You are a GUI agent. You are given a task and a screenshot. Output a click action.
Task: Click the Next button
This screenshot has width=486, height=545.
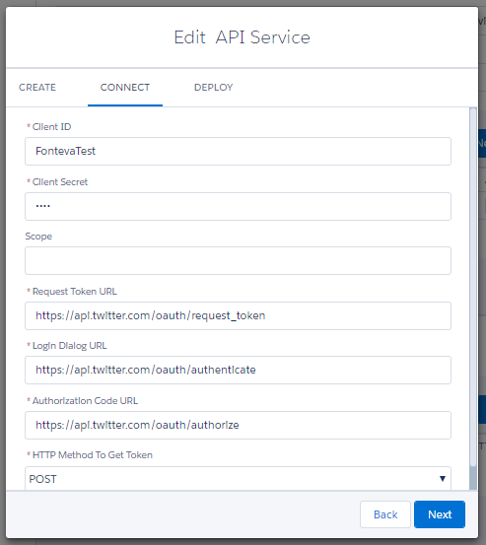click(440, 514)
